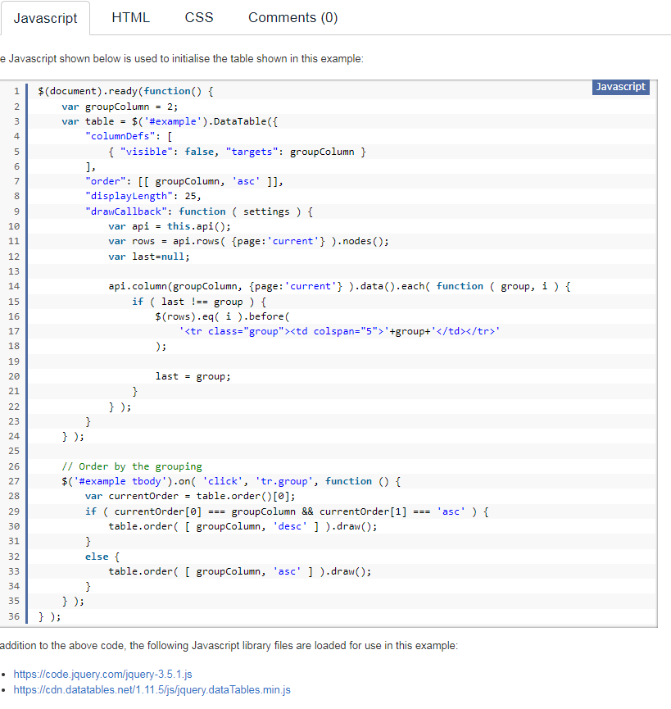Show the Comments (0) tab

[292, 18]
